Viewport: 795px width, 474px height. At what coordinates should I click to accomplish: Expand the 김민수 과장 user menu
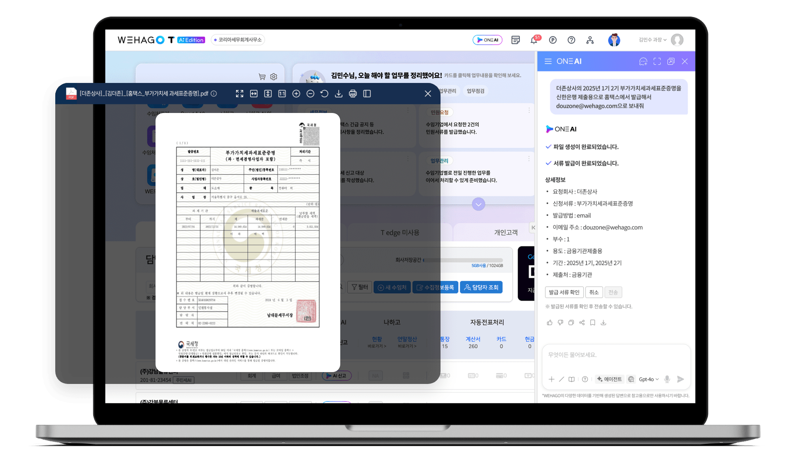pos(652,40)
